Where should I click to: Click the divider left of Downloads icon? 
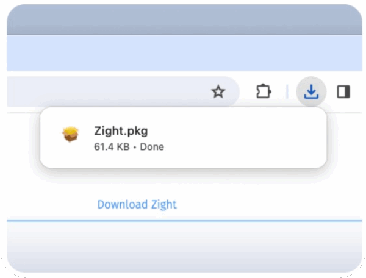287,92
